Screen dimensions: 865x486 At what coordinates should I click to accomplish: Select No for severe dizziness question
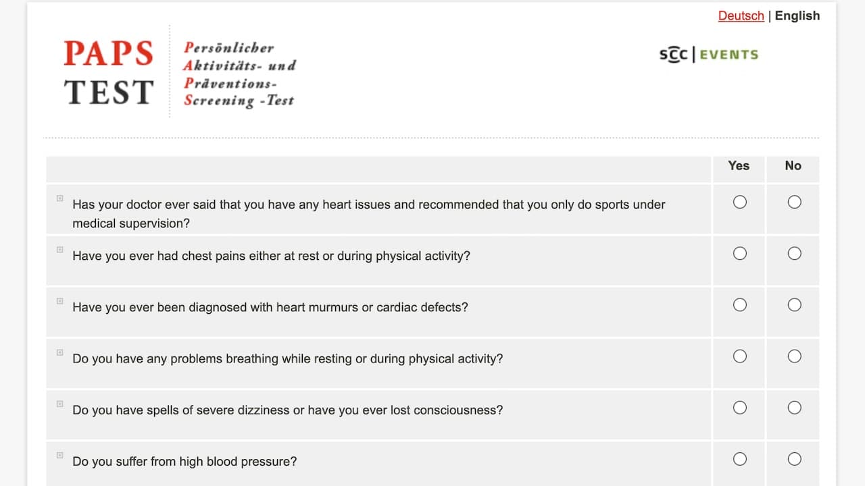pos(795,407)
